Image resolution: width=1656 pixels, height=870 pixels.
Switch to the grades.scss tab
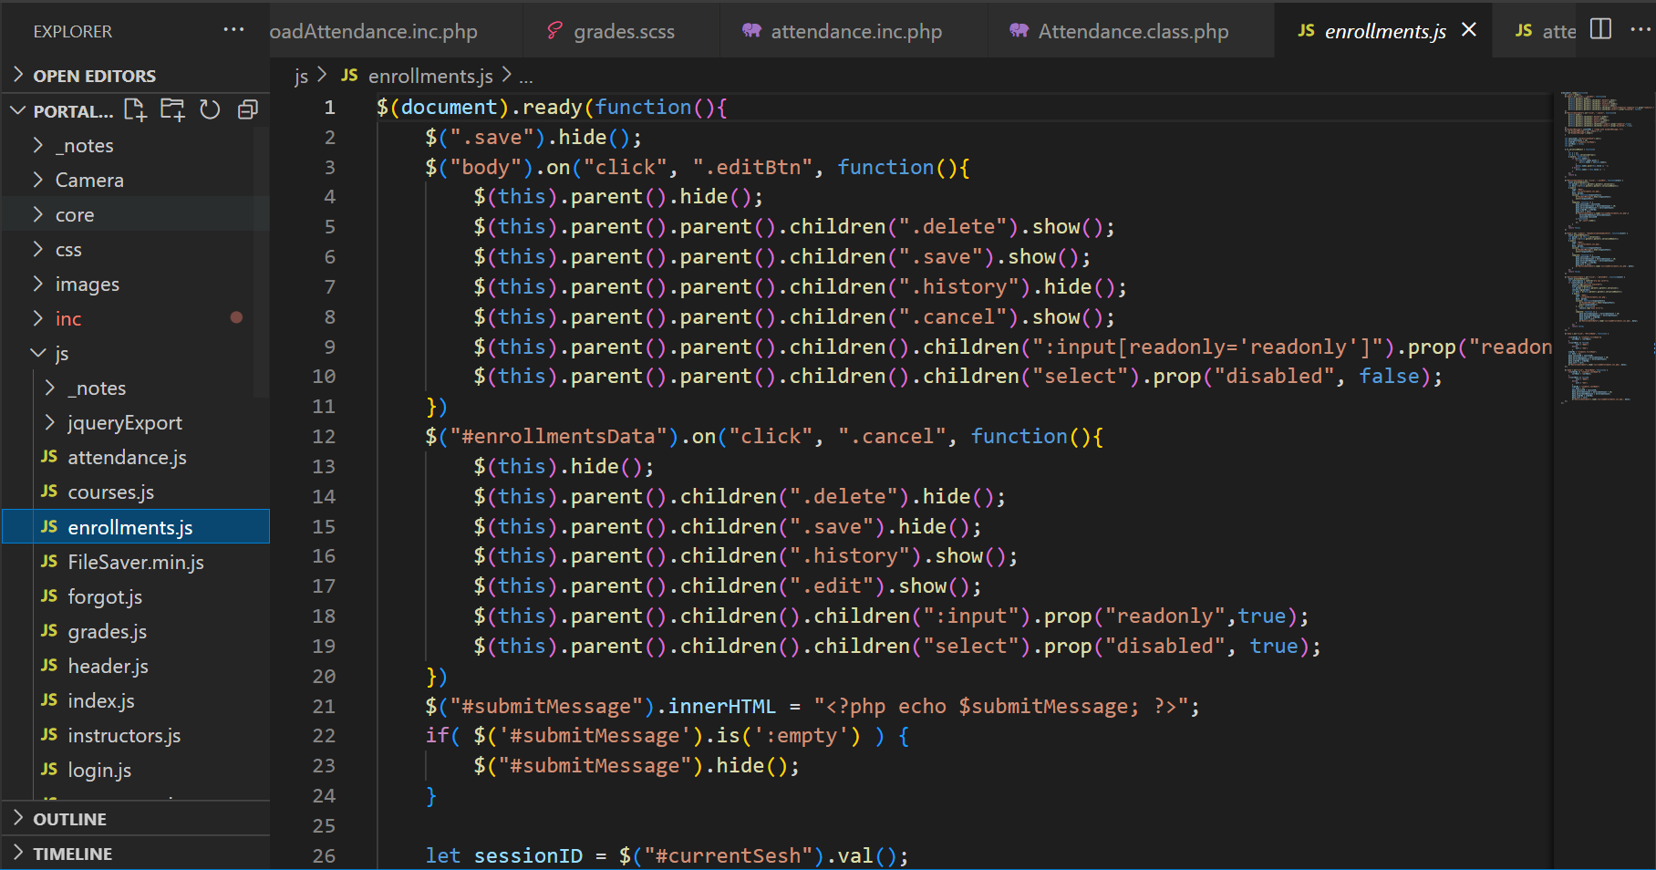point(622,31)
